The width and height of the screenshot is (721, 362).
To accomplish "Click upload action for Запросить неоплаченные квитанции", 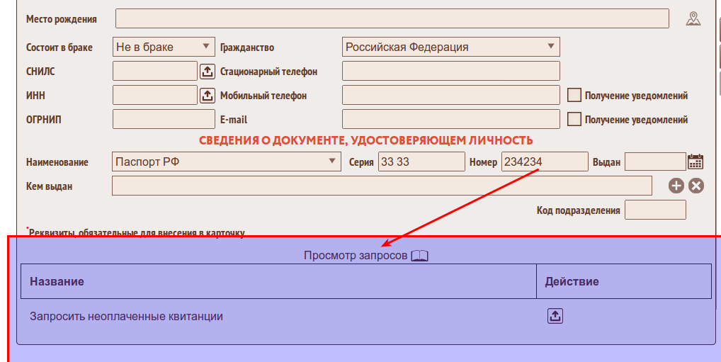I will pos(555,316).
